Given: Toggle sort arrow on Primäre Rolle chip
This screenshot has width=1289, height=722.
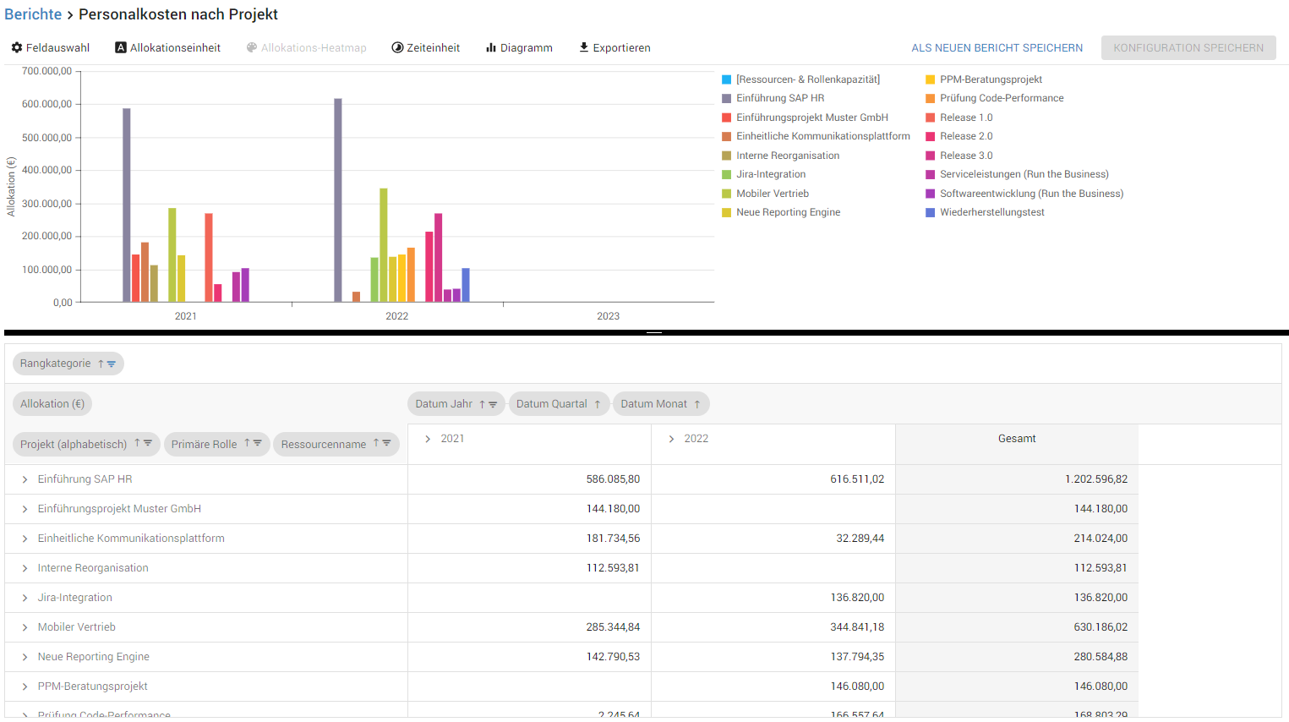Looking at the screenshot, I should tap(247, 443).
